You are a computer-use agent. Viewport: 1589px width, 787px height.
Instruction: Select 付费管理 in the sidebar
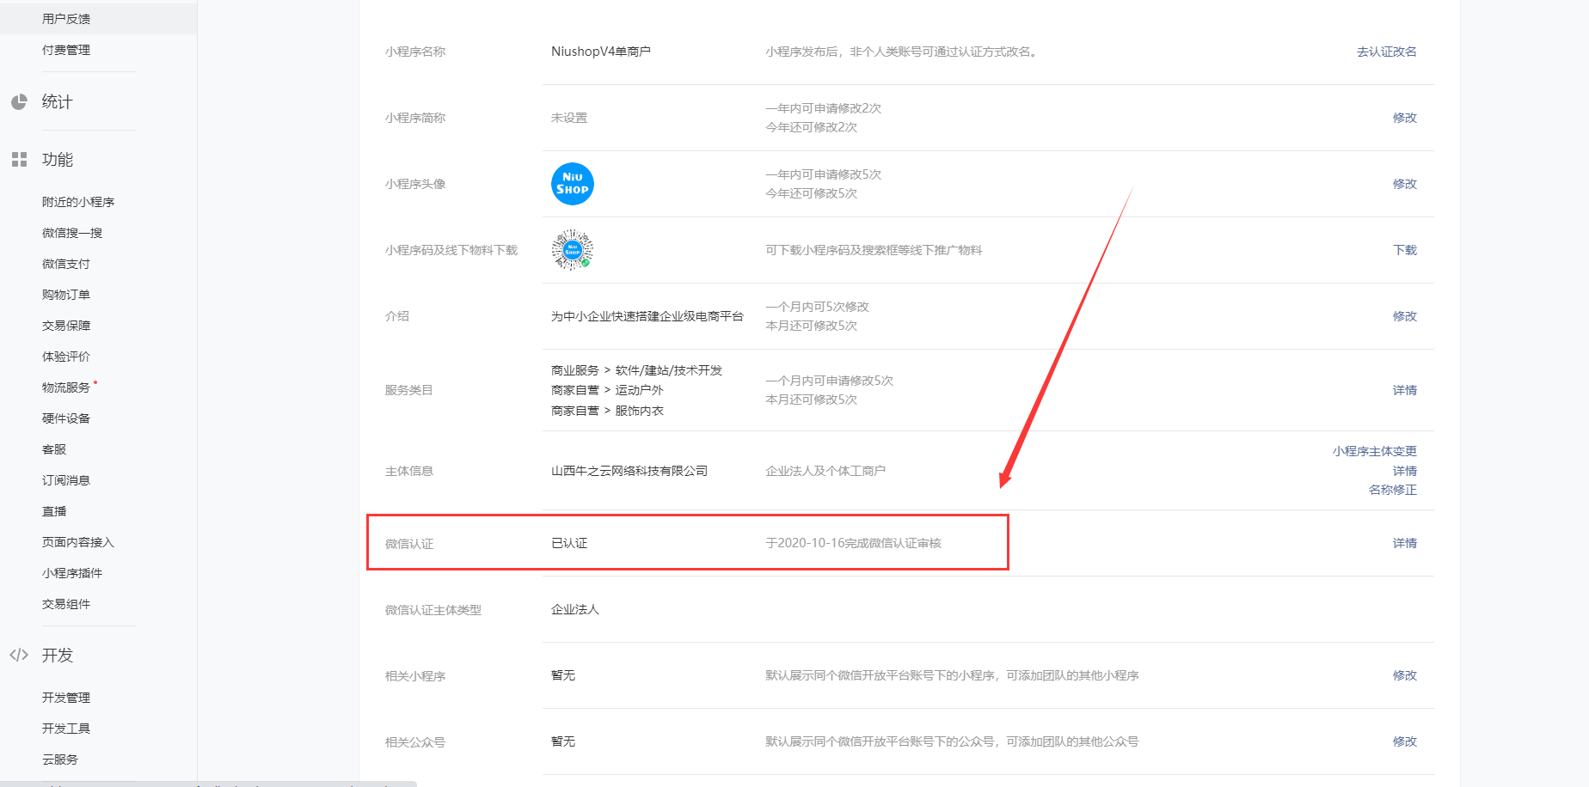[66, 50]
